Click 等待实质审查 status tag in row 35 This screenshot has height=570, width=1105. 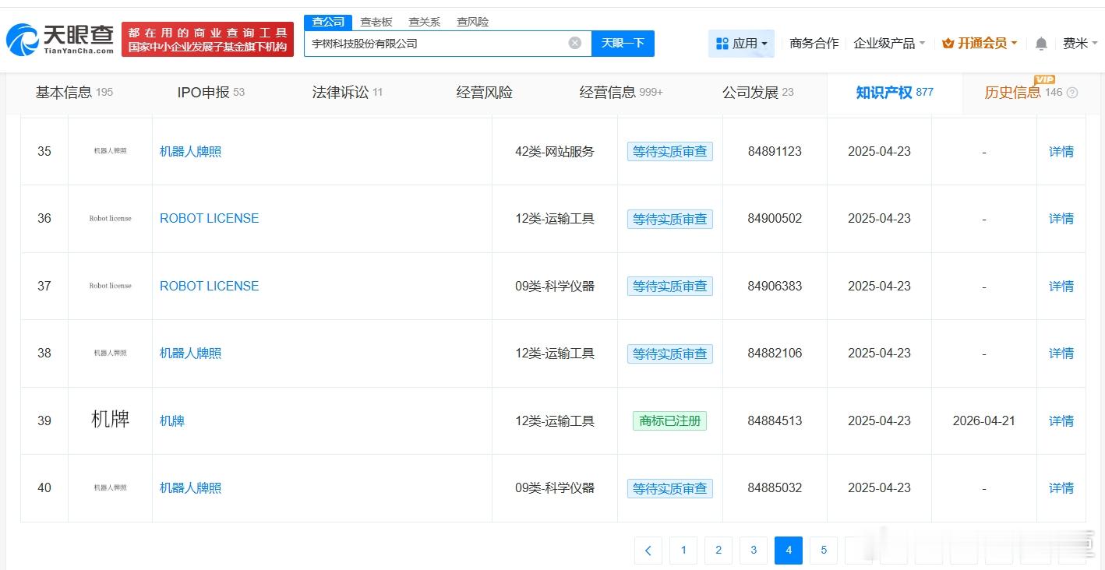(x=670, y=152)
